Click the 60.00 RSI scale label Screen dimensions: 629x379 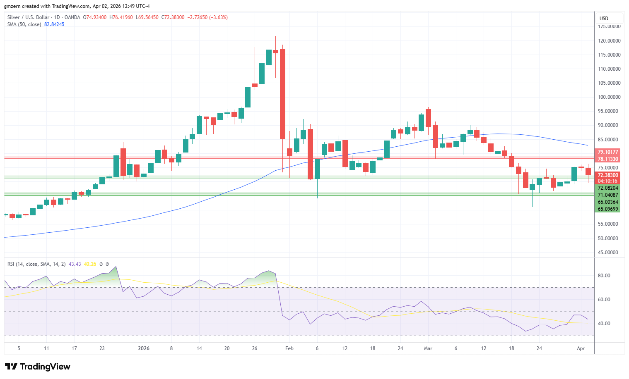pyautogui.click(x=604, y=300)
